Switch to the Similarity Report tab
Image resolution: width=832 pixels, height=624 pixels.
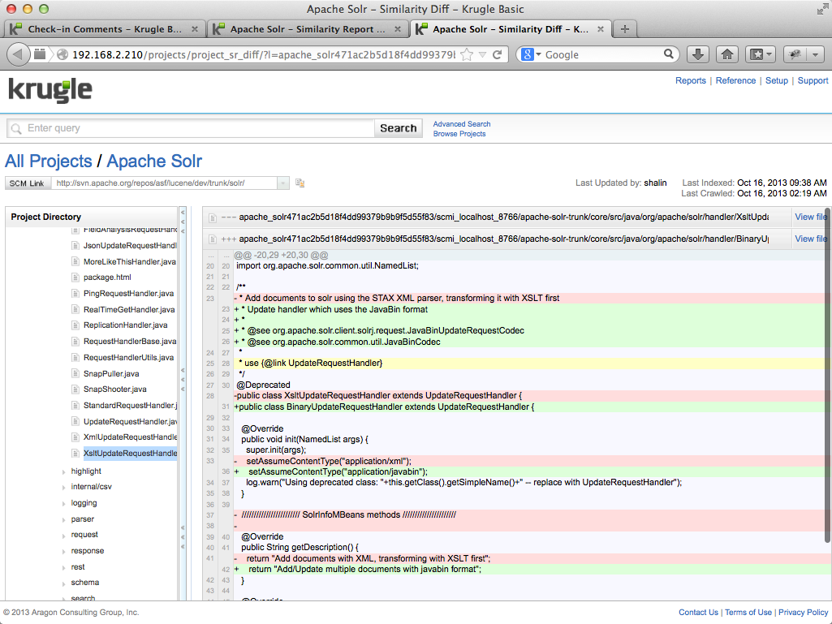coord(307,29)
